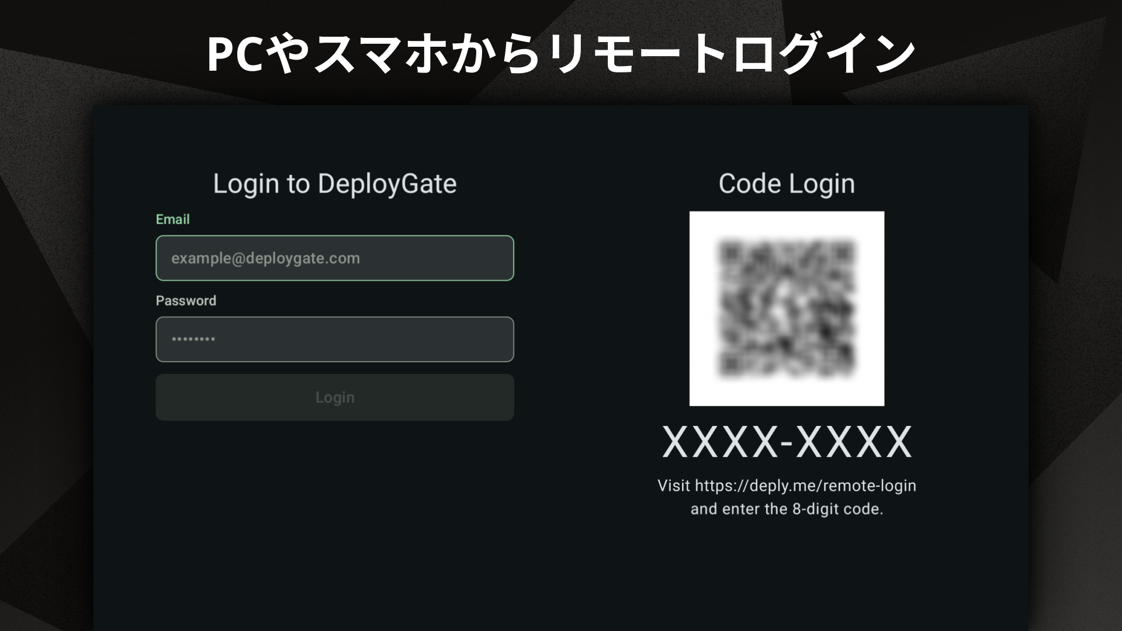
Task: Click the blurred QR code image
Action: pos(787,308)
